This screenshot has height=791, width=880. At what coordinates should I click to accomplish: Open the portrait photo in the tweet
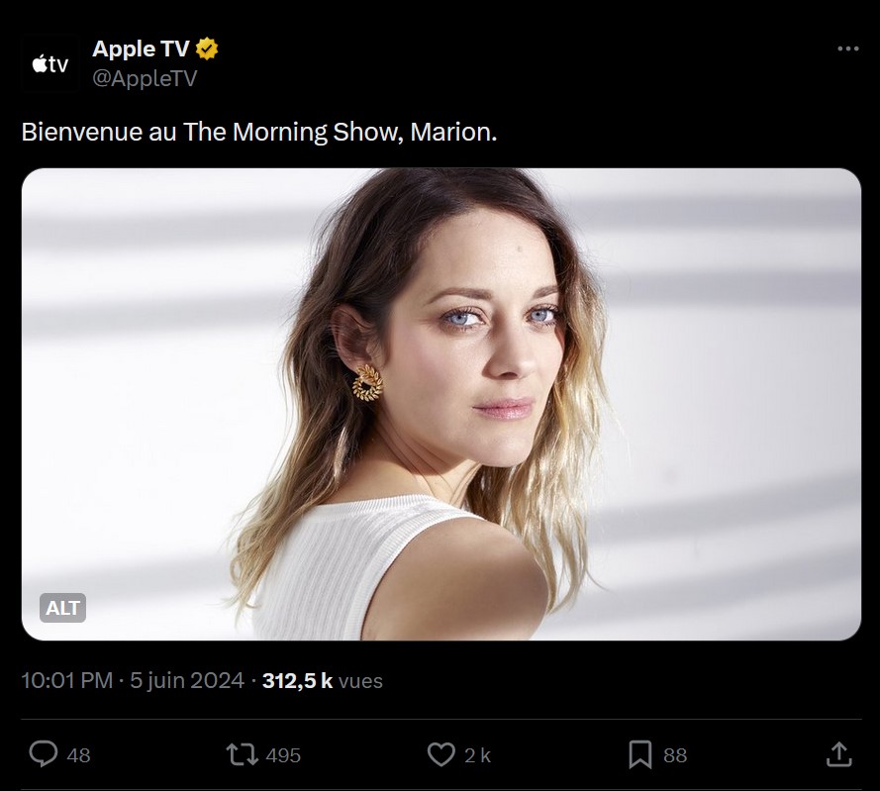(x=441, y=404)
